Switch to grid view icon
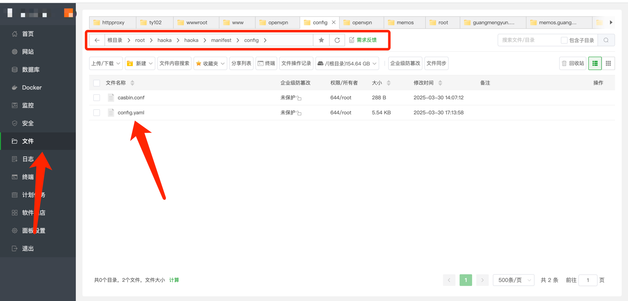Screen dimensions: 628x301 click(608, 63)
